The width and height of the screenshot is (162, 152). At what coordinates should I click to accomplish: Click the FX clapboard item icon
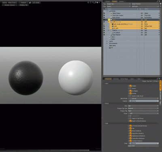(110, 48)
